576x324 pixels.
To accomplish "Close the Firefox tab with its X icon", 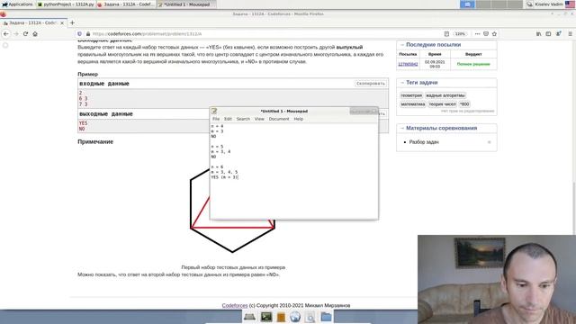I will tap(62, 22).
